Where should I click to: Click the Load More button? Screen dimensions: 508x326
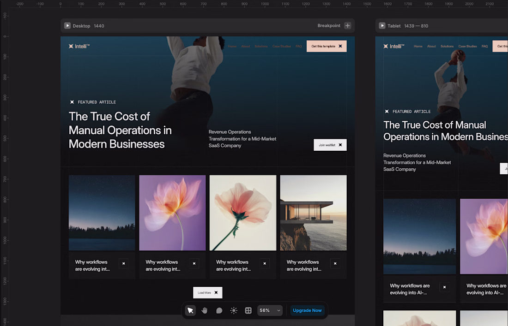(208, 293)
